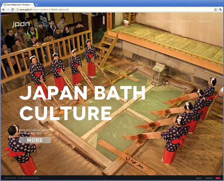Close the Jean-Philippe Dain tab
Image resolution: width=224 pixels, height=181 pixels.
(x=32, y=5)
